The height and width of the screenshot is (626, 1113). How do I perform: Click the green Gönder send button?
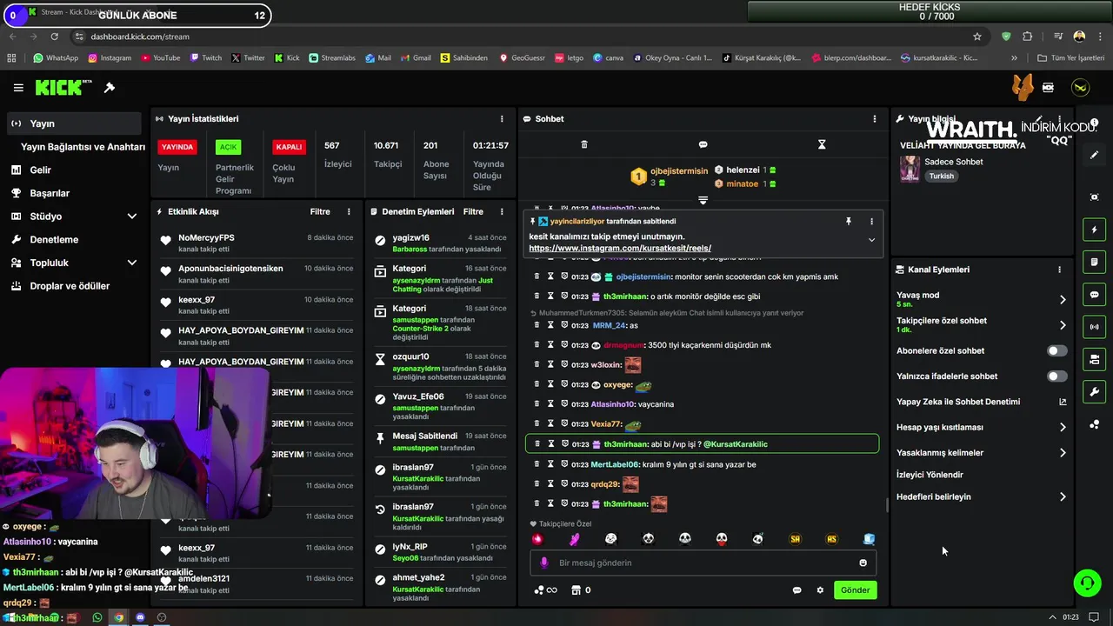[x=855, y=590]
